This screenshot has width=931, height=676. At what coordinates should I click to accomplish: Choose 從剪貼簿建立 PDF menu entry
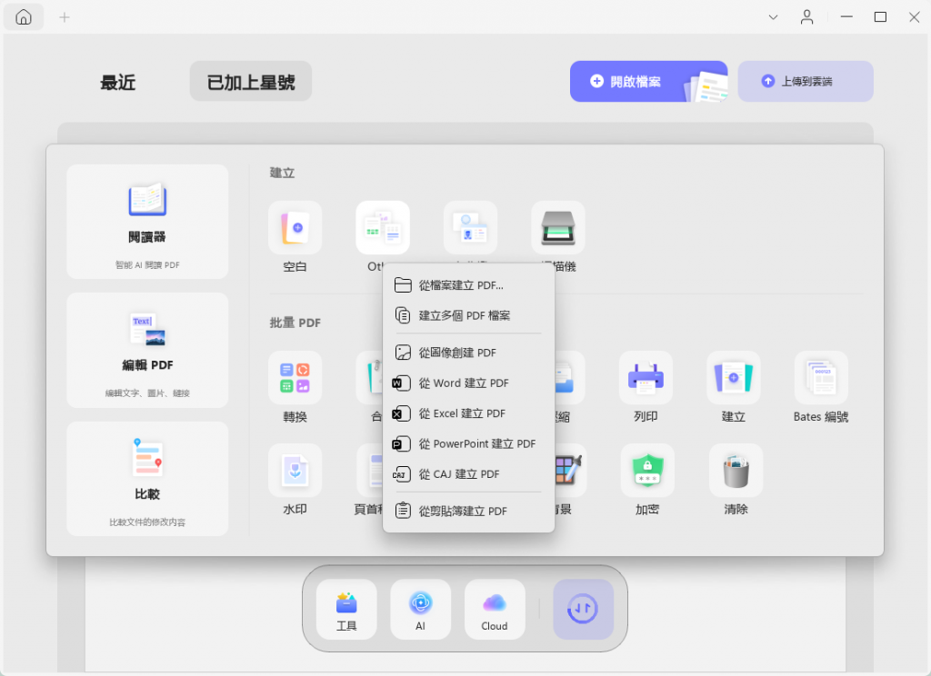pos(468,511)
